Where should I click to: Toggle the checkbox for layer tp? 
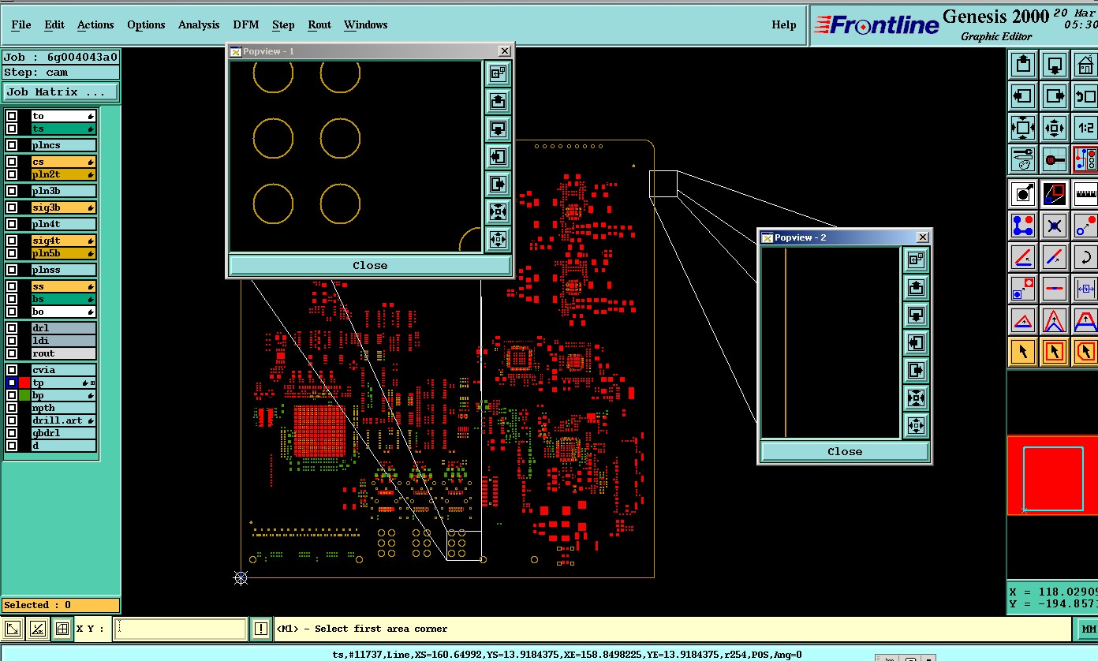point(12,383)
